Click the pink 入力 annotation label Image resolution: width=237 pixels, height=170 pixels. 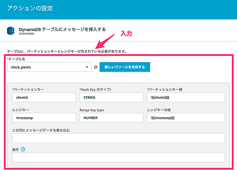(x=126, y=34)
